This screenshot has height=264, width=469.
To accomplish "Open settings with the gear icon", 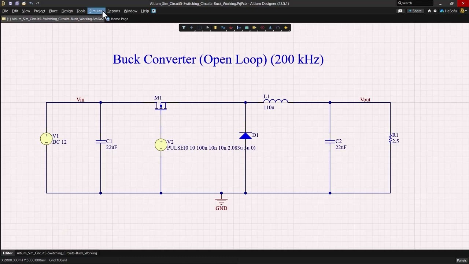I will [x=435, y=11].
